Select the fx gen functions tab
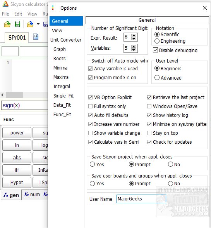The image size is (211, 228). (11, 195)
